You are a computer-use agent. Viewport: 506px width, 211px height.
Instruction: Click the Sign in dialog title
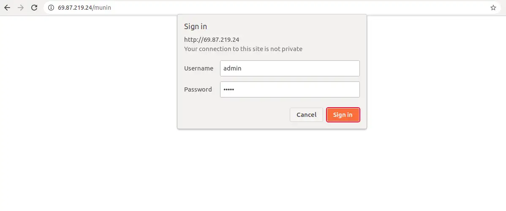[195, 27]
